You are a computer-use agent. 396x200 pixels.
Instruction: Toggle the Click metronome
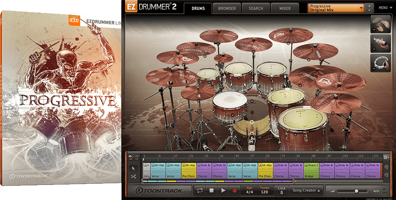282,190
